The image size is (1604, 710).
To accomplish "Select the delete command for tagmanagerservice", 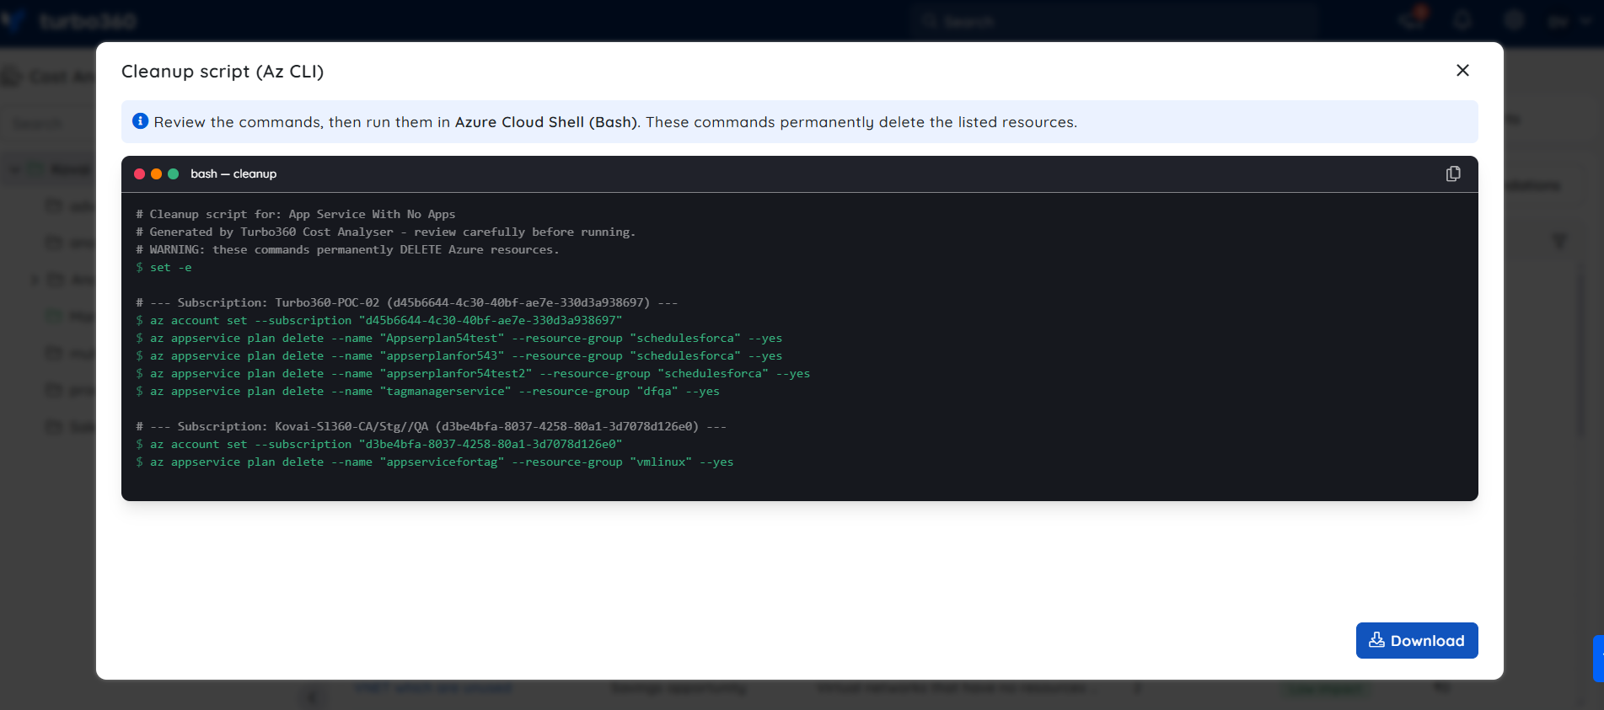I will pos(428,391).
